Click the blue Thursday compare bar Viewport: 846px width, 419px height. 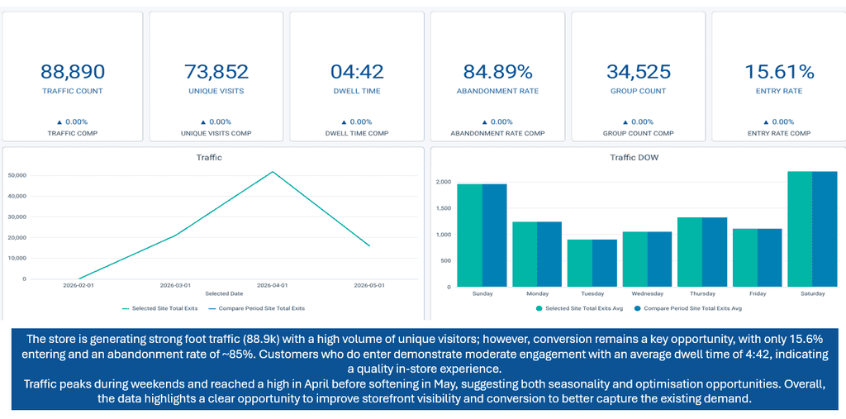(x=715, y=252)
